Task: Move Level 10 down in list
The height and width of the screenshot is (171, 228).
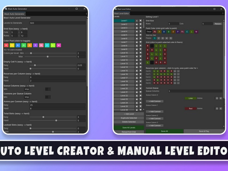Action: [x=141, y=53]
